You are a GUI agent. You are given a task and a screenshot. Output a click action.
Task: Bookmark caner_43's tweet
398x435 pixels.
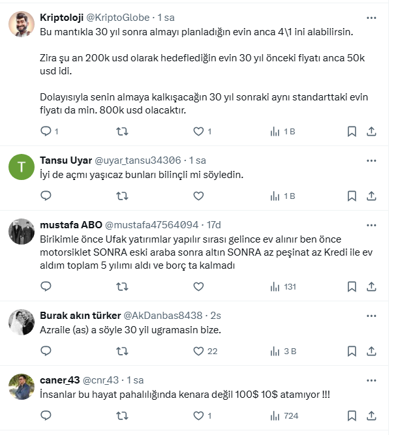[x=352, y=415]
